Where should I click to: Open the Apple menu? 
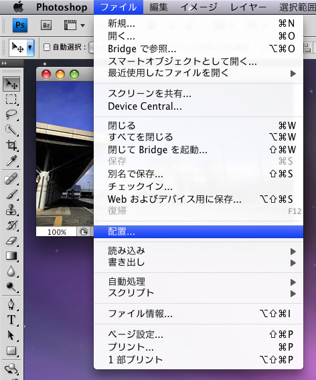click(19, 7)
